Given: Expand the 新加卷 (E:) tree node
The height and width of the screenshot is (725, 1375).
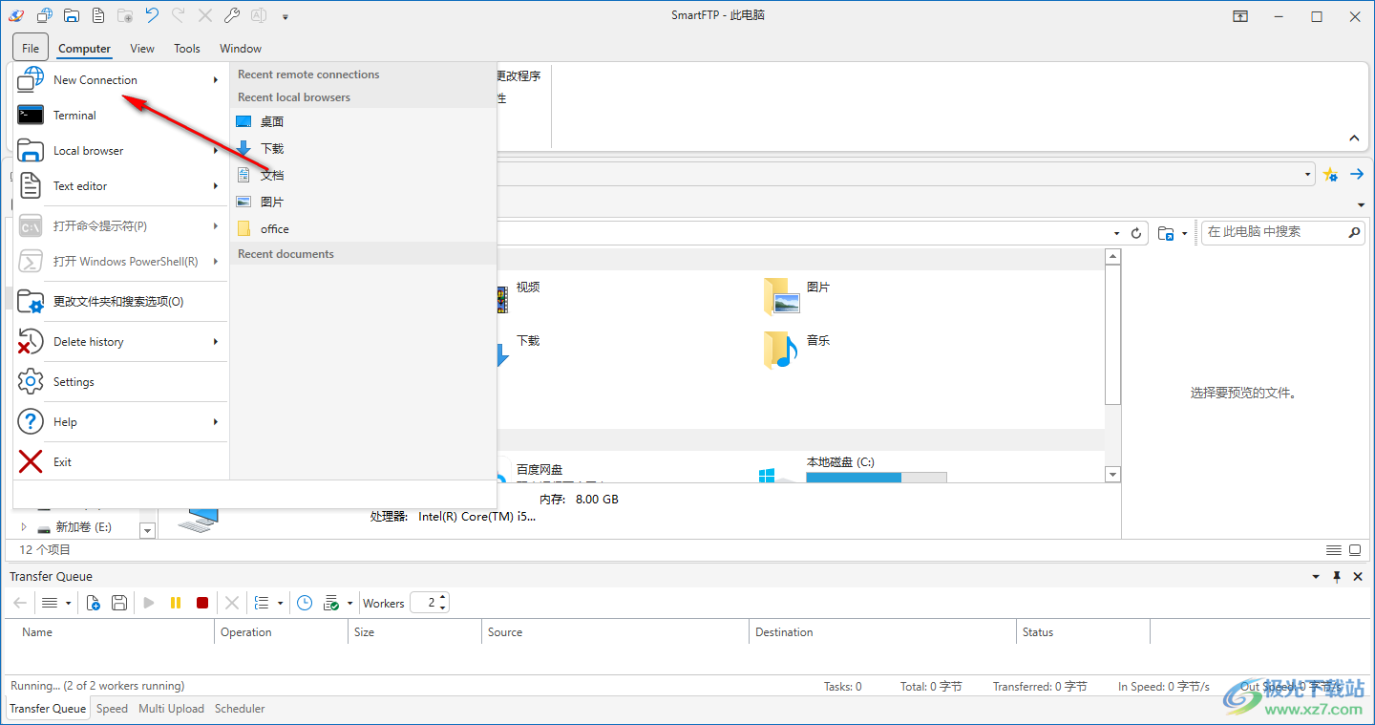Looking at the screenshot, I should pos(24,526).
